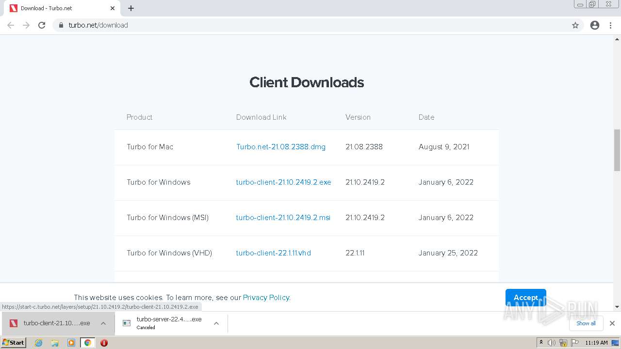The height and width of the screenshot is (349, 621).
Task: Open the Privacy Policy link
Action: coord(266,298)
